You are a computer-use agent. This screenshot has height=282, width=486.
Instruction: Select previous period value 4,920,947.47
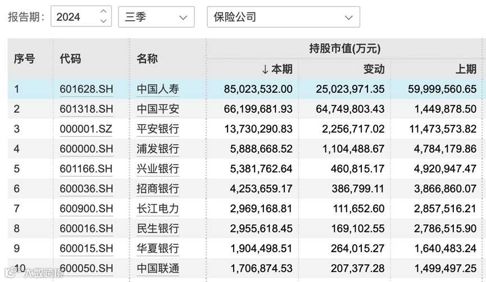coord(446,169)
